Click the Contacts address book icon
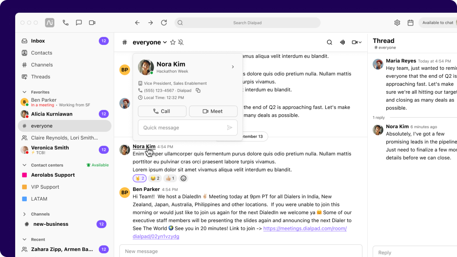 [24, 53]
